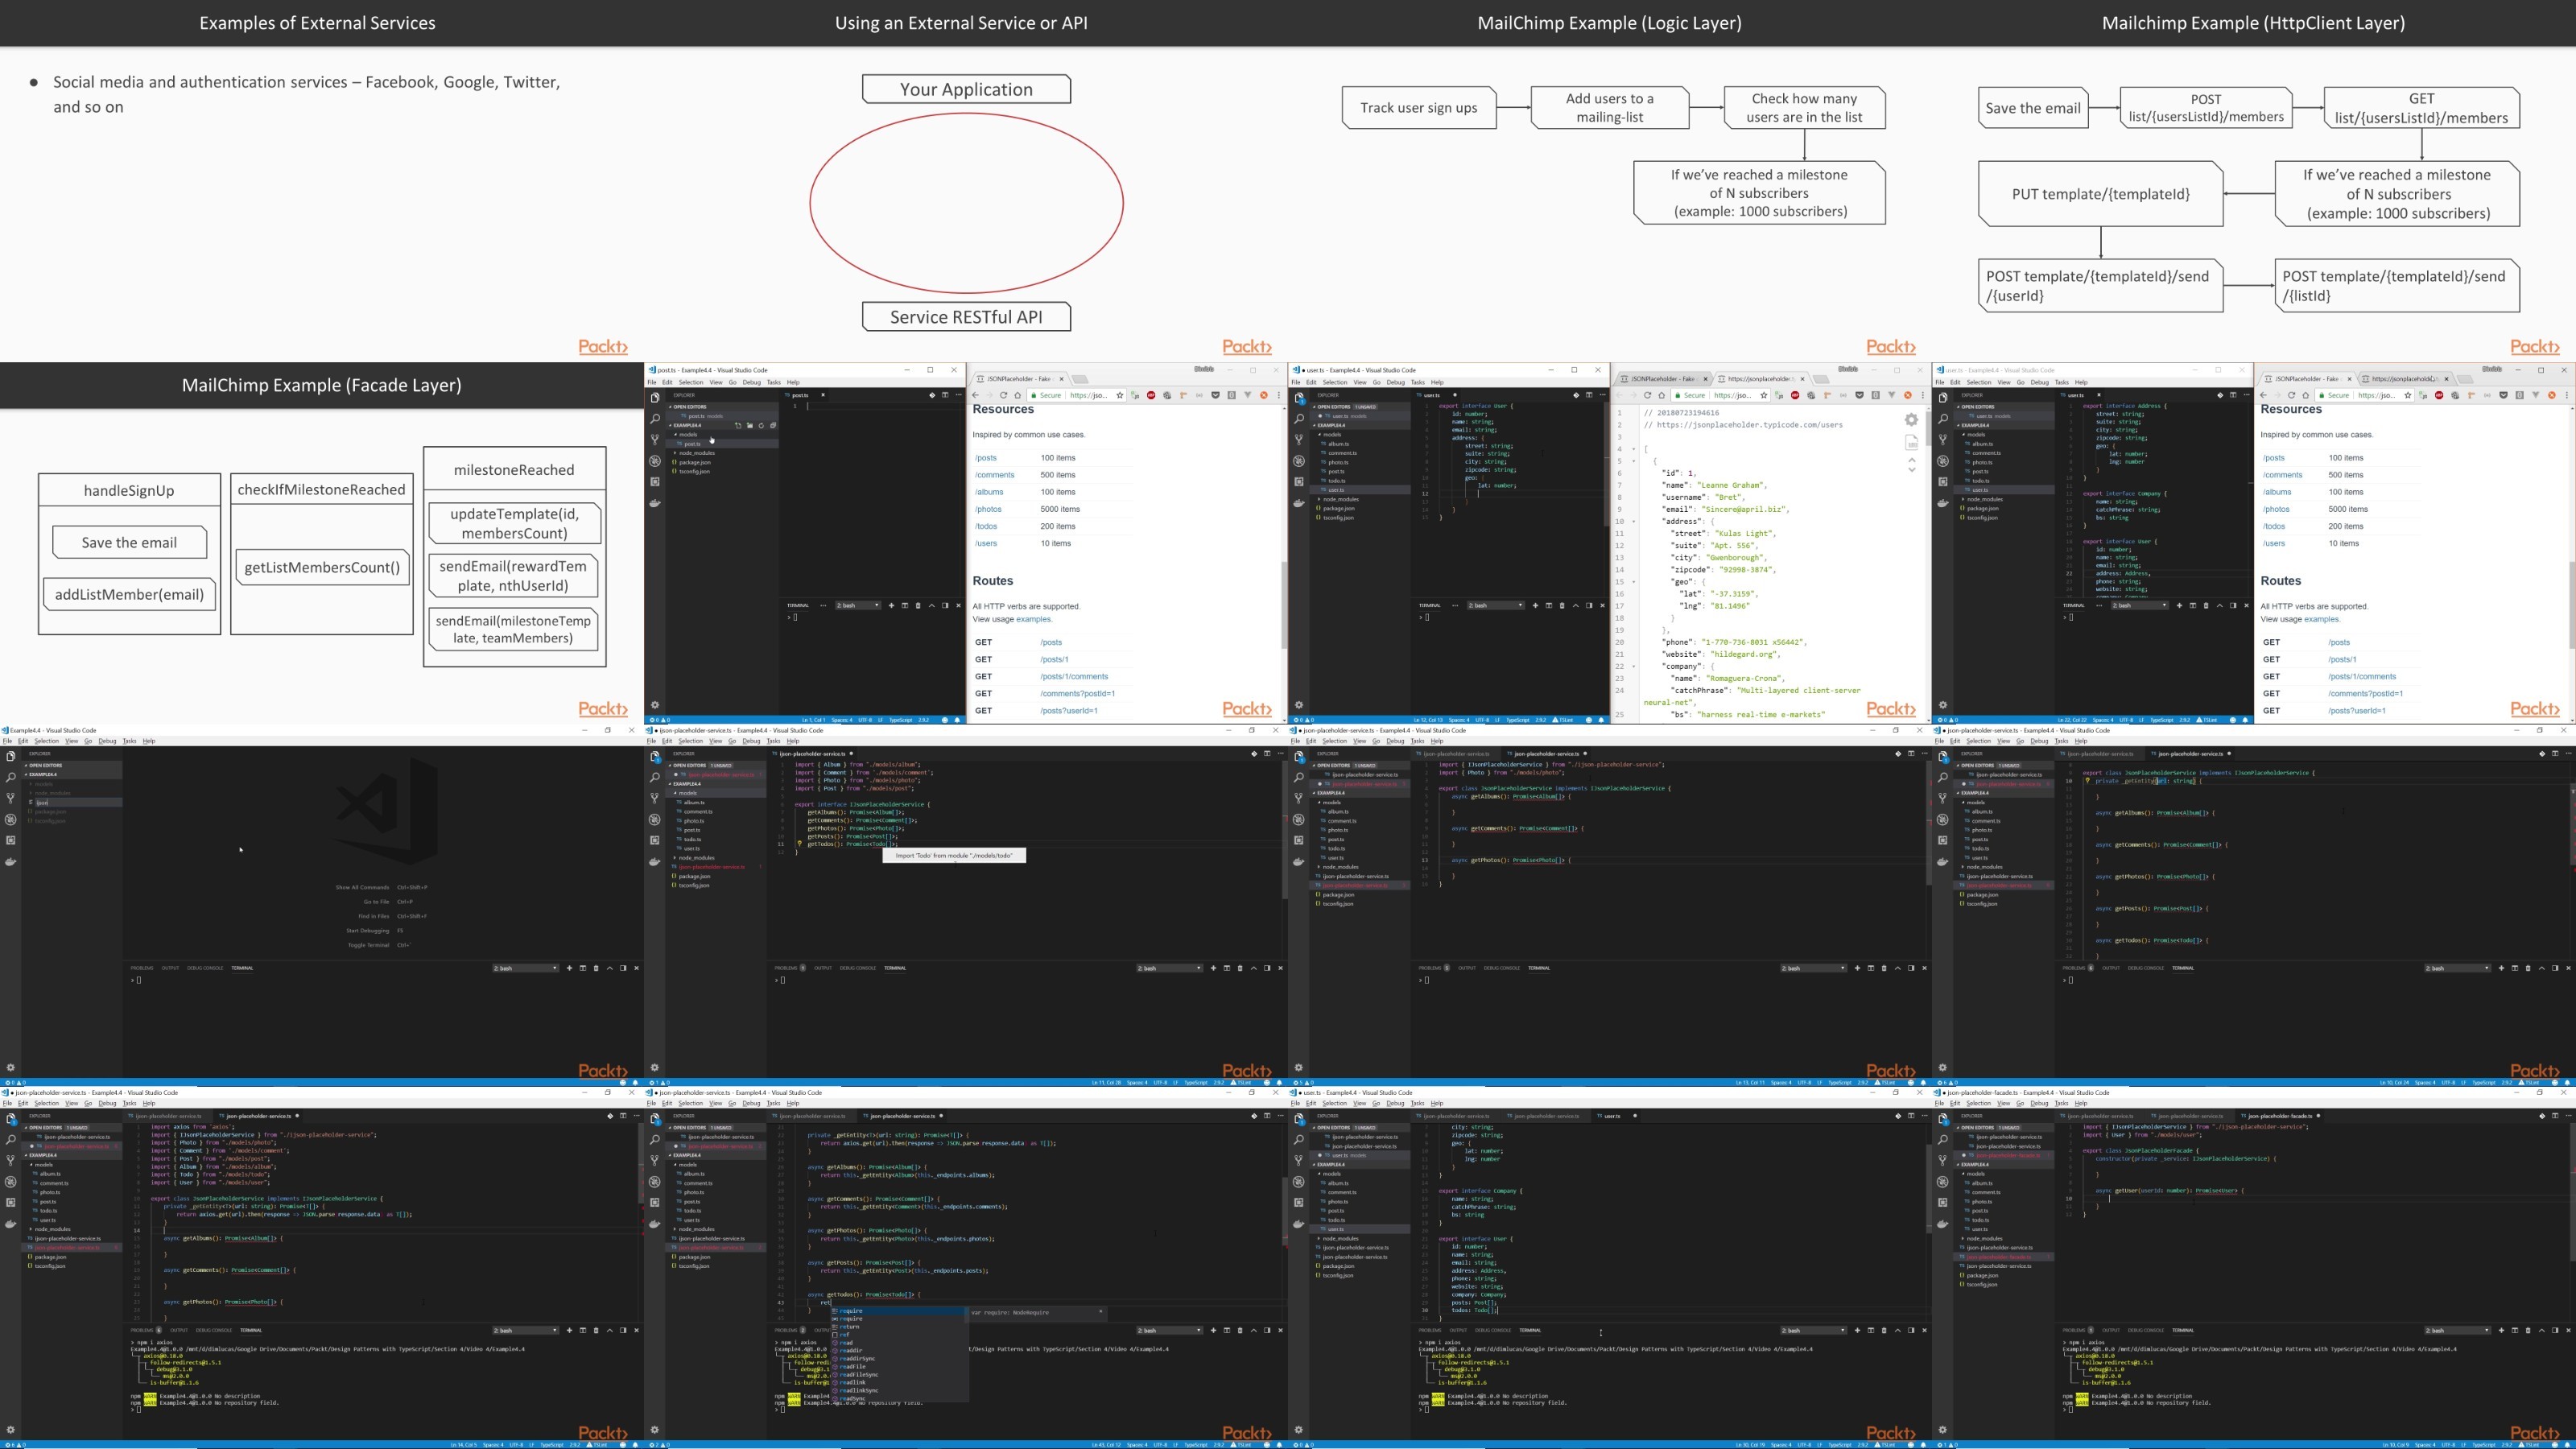Viewport: 2576px width, 1449px height.
Task: Click New File icon in EXAMPLE4.4 explorer header
Action: click(x=738, y=425)
